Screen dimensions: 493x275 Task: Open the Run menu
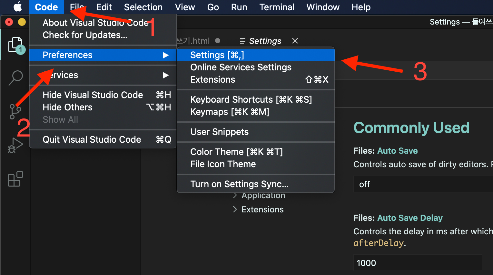239,7
